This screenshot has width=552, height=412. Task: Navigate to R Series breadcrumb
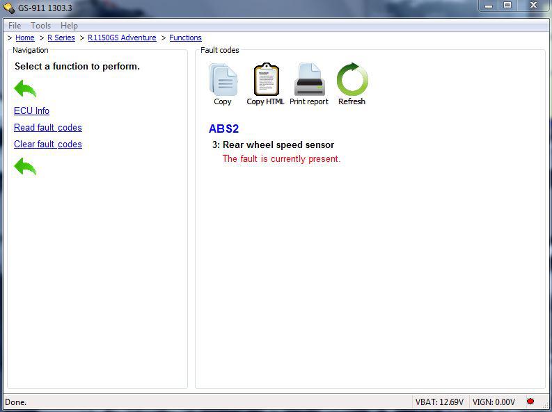point(61,38)
